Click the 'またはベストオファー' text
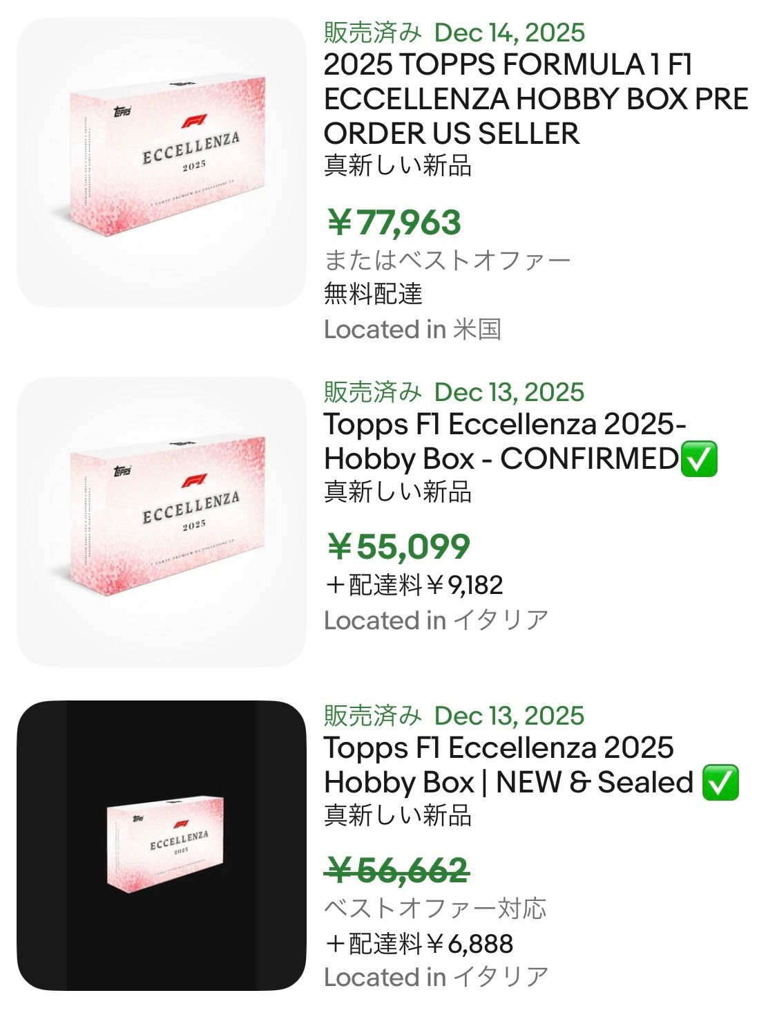The width and height of the screenshot is (777, 1022). 447,260
